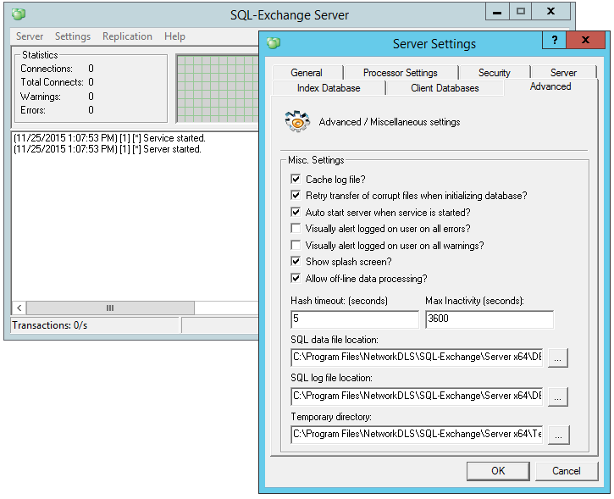The height and width of the screenshot is (499, 614).
Task: Toggle Retry transfer of corrupt files checkbox
Action: coord(296,195)
